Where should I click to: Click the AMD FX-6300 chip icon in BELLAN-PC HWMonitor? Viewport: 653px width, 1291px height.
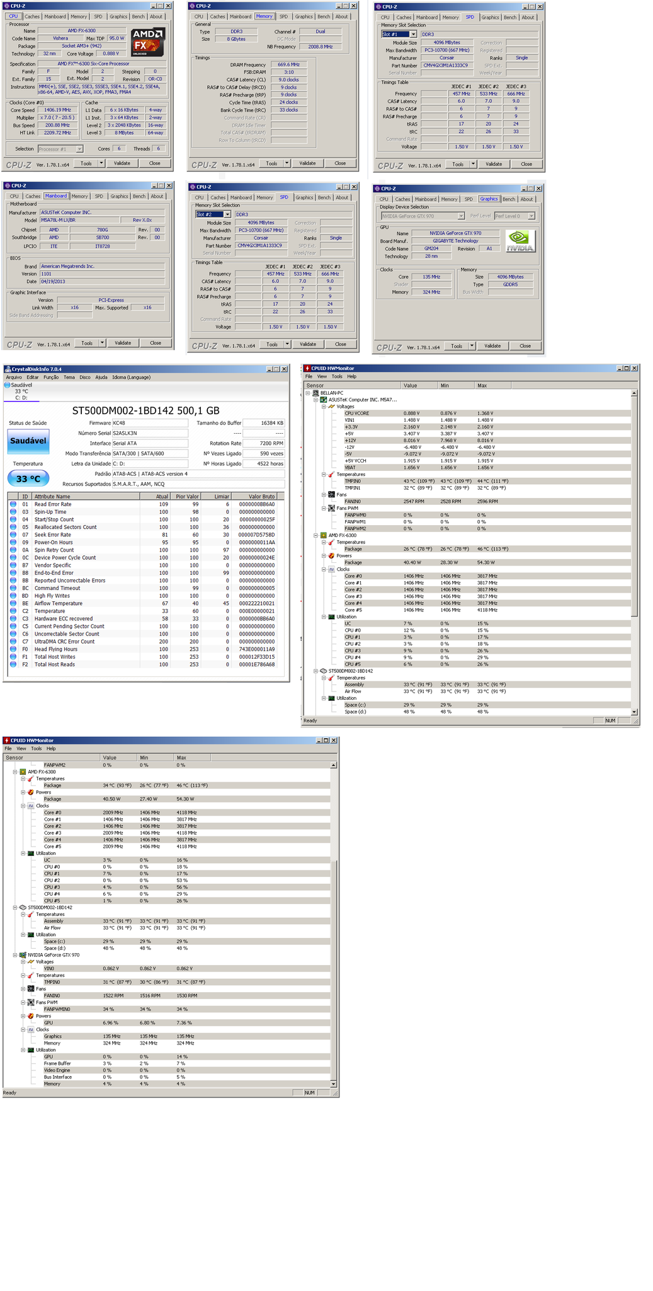tap(324, 535)
